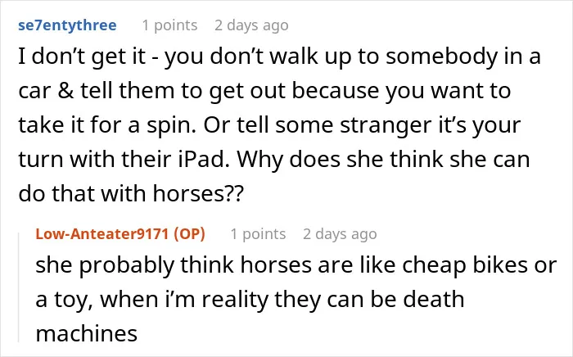Click the phrase "a toy" in the reply
This screenshot has height=357, width=573.
coord(65,301)
